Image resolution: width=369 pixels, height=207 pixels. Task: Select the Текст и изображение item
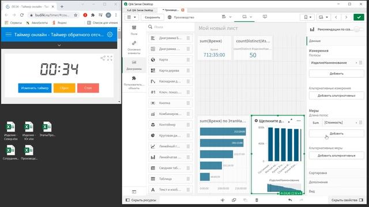coord(171,189)
